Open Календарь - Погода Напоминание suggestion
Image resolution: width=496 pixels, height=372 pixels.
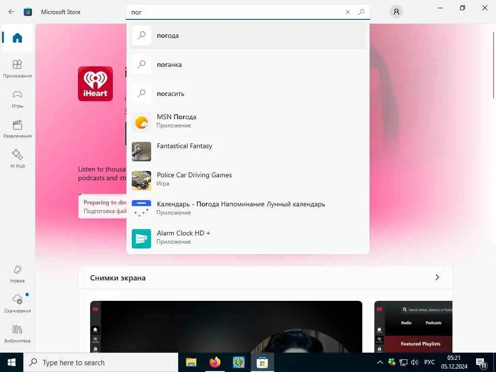click(x=248, y=209)
